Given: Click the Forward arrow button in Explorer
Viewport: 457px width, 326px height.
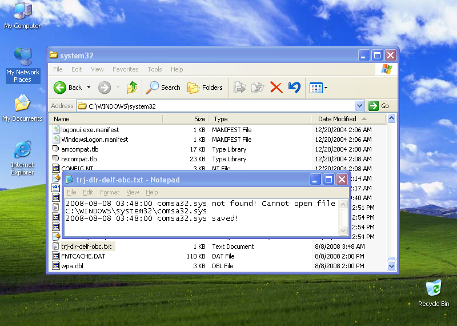Looking at the screenshot, I should 105,88.
